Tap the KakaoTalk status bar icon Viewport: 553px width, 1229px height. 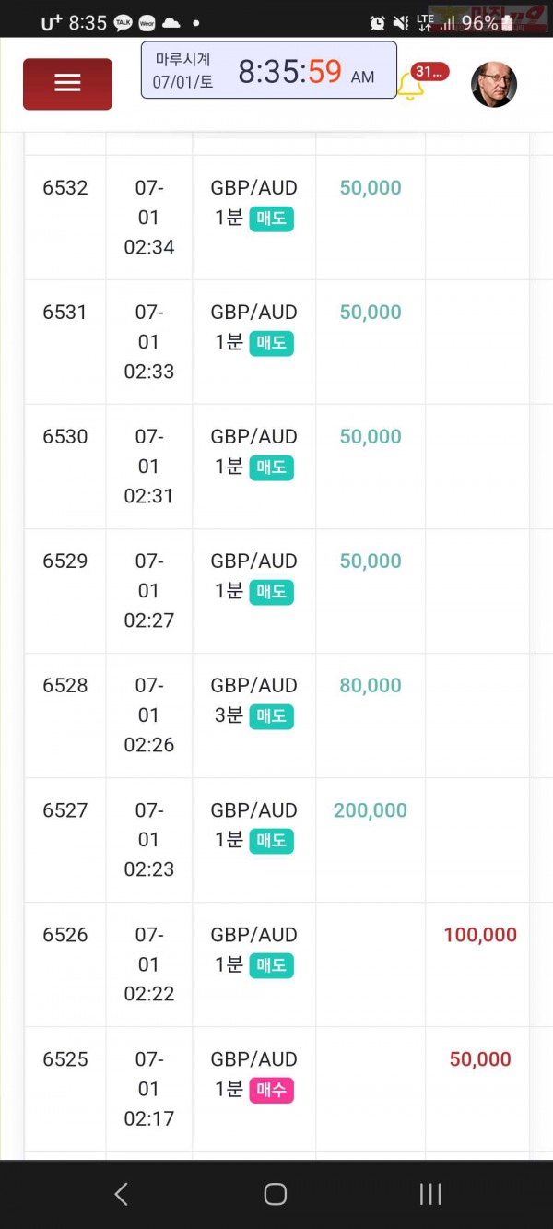[x=123, y=23]
